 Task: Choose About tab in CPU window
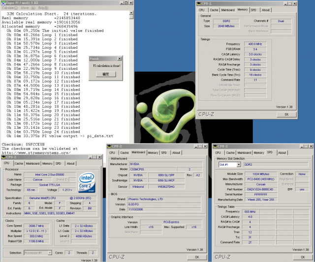pos(70,164)
